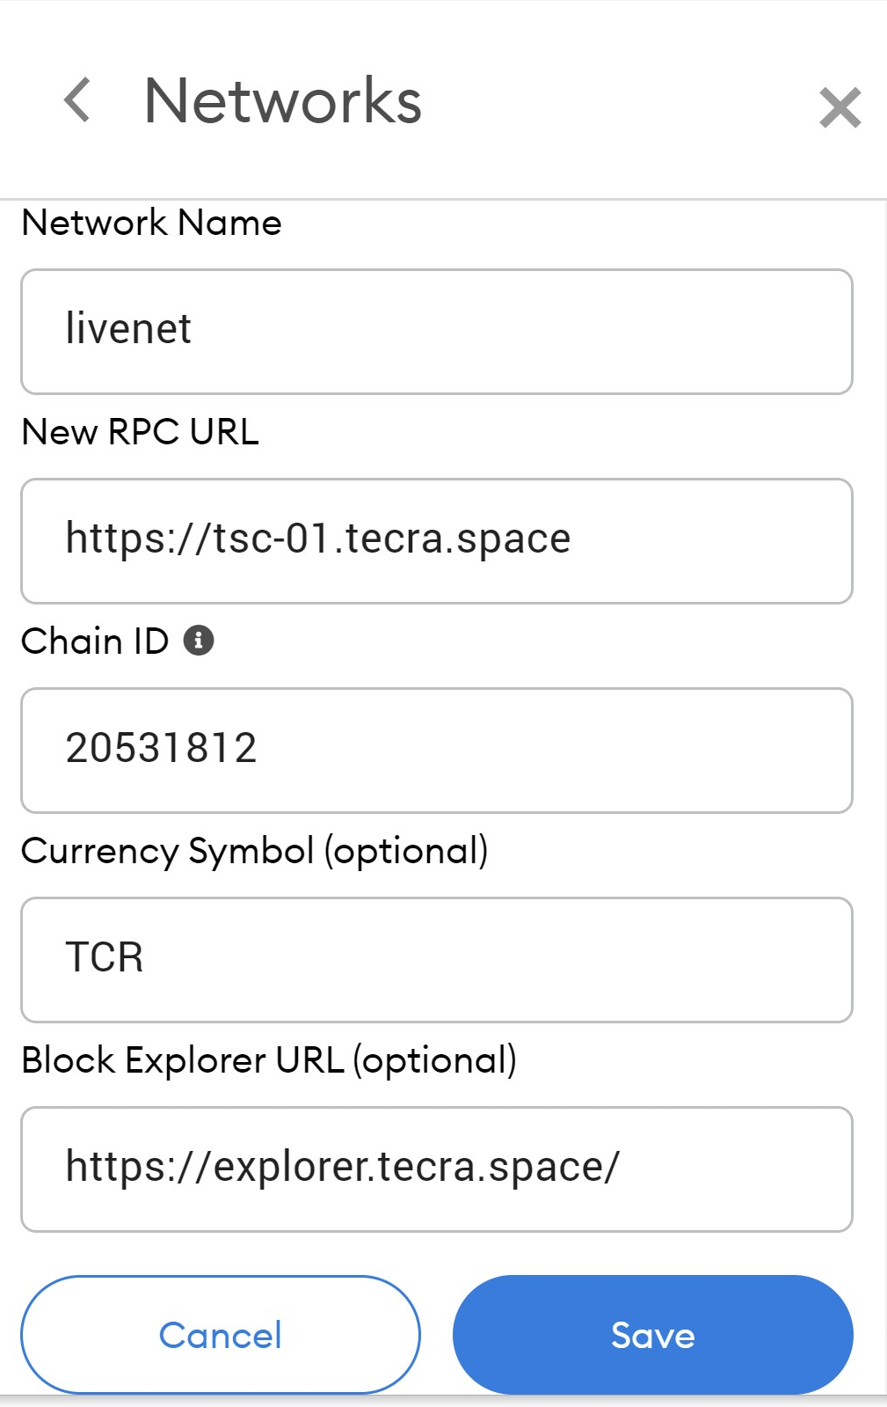Screen dimensions: 887x1407
Task: Click the Currency Symbol (optional) label
Action: [x=255, y=852]
